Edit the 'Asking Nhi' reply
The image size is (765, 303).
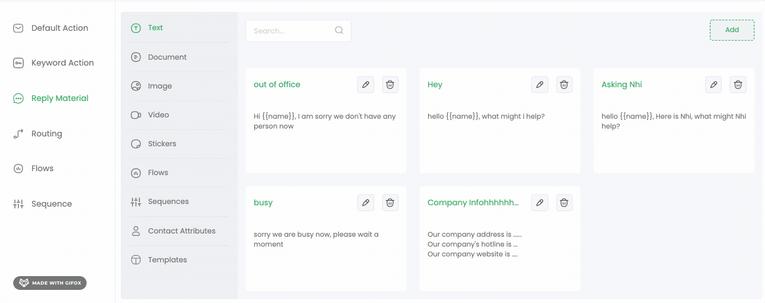(x=714, y=85)
